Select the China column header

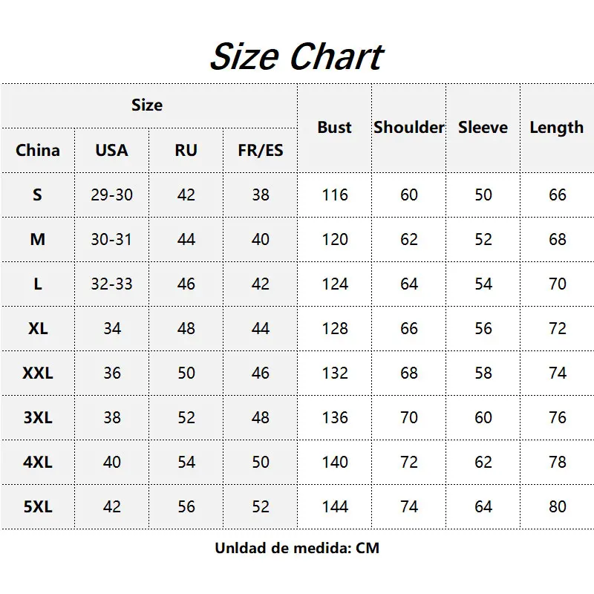[x=38, y=150]
